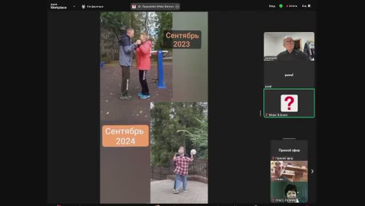Viewport: 365px width, 206px height.
Task: Select the desk room video thumbnail
Action: pyautogui.click(x=289, y=171)
